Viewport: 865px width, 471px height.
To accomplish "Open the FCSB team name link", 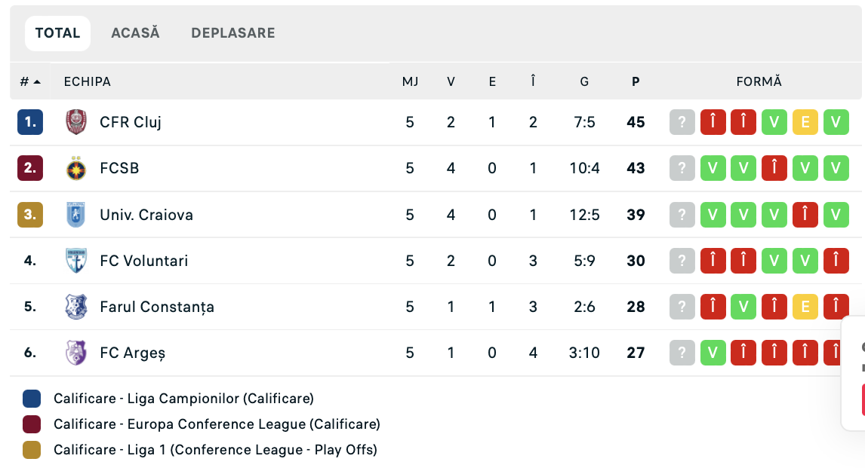I will pos(119,168).
